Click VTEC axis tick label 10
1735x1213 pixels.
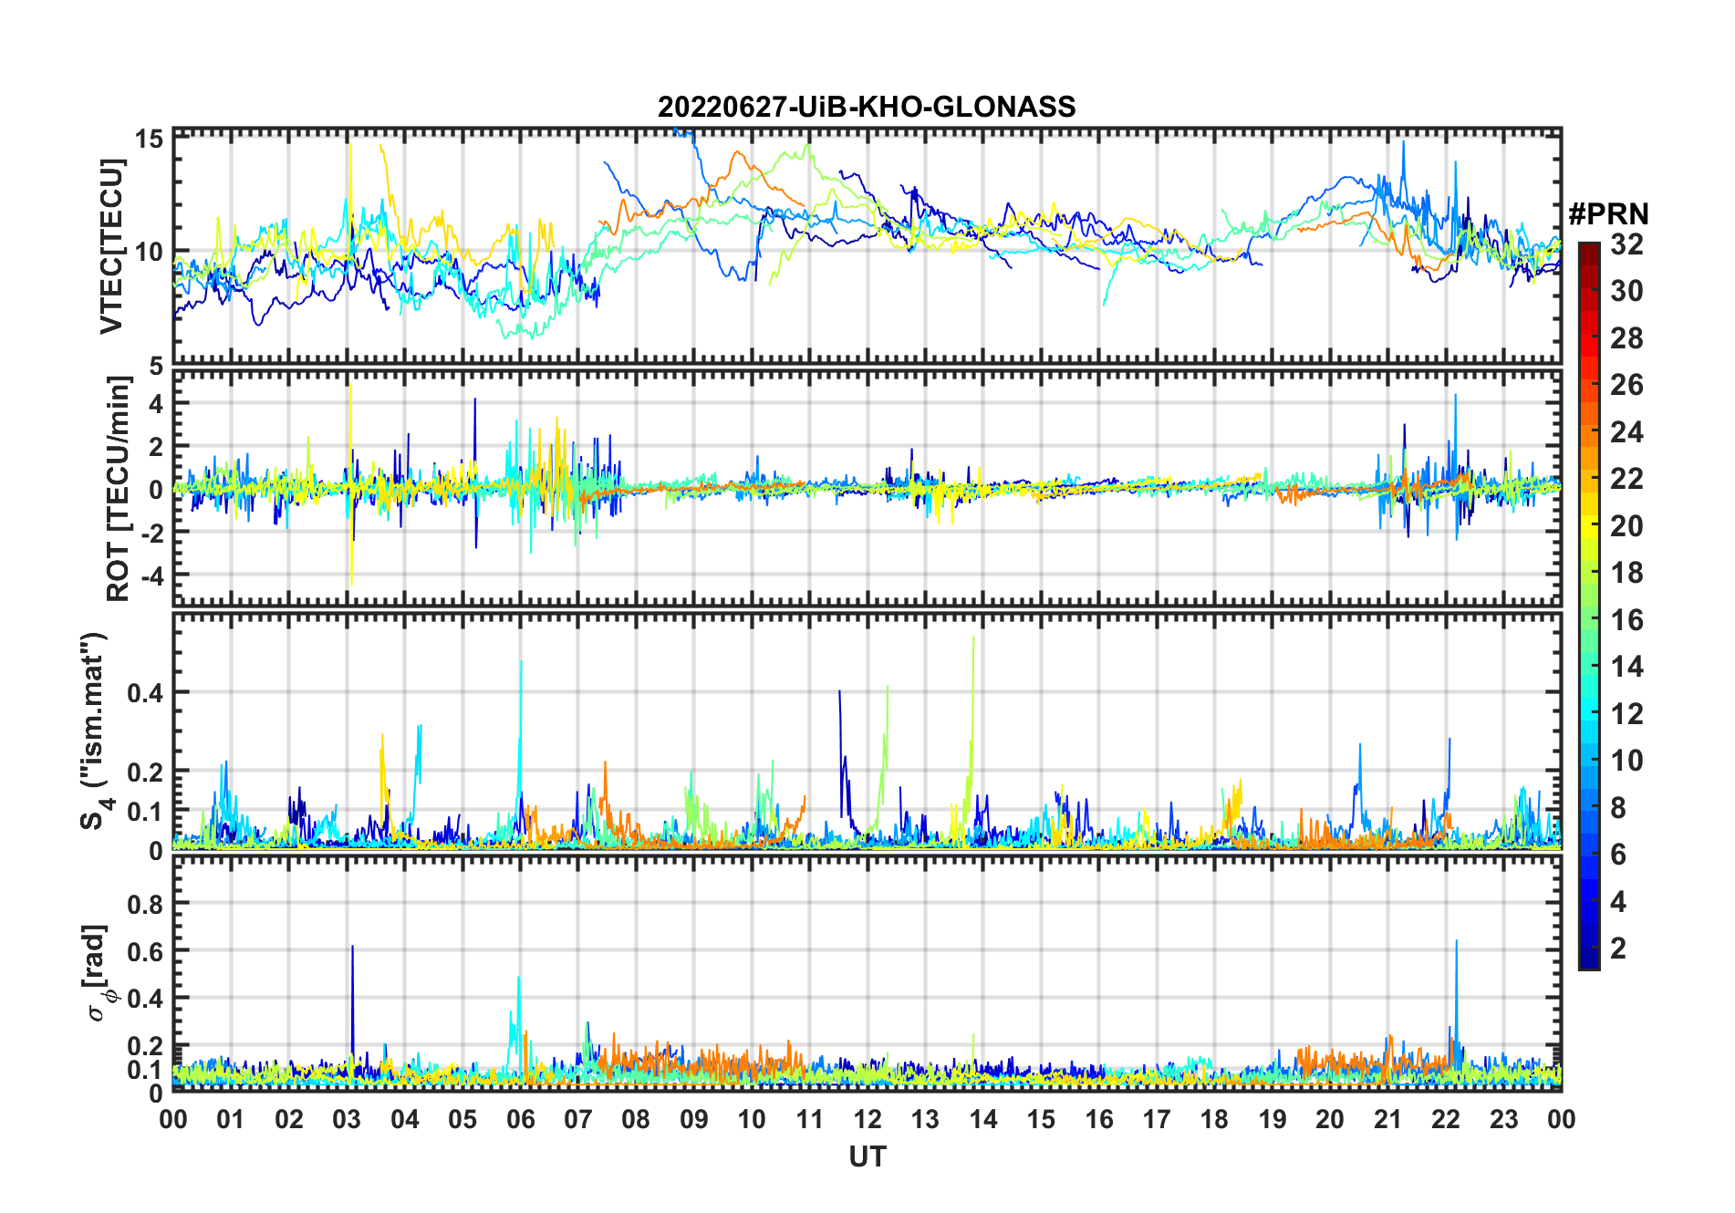point(150,251)
